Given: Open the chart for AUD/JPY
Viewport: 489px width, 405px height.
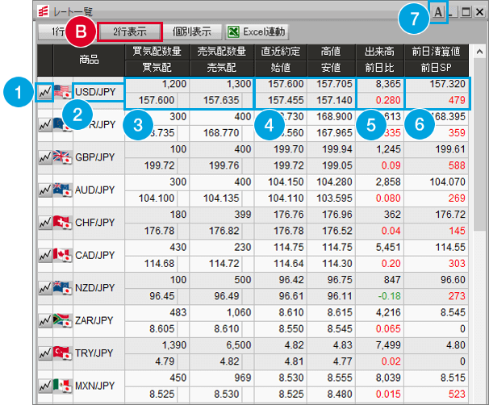Looking at the screenshot, I should pos(45,190).
